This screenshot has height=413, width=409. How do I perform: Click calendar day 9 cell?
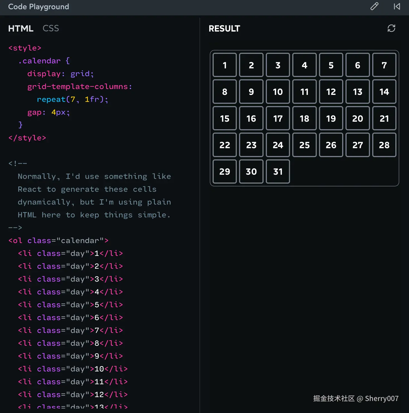251,92
